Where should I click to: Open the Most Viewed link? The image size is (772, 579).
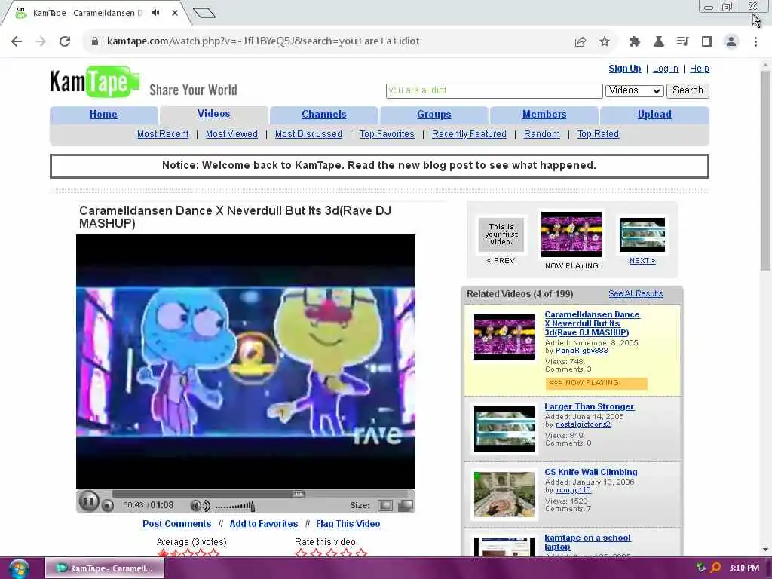pos(231,134)
